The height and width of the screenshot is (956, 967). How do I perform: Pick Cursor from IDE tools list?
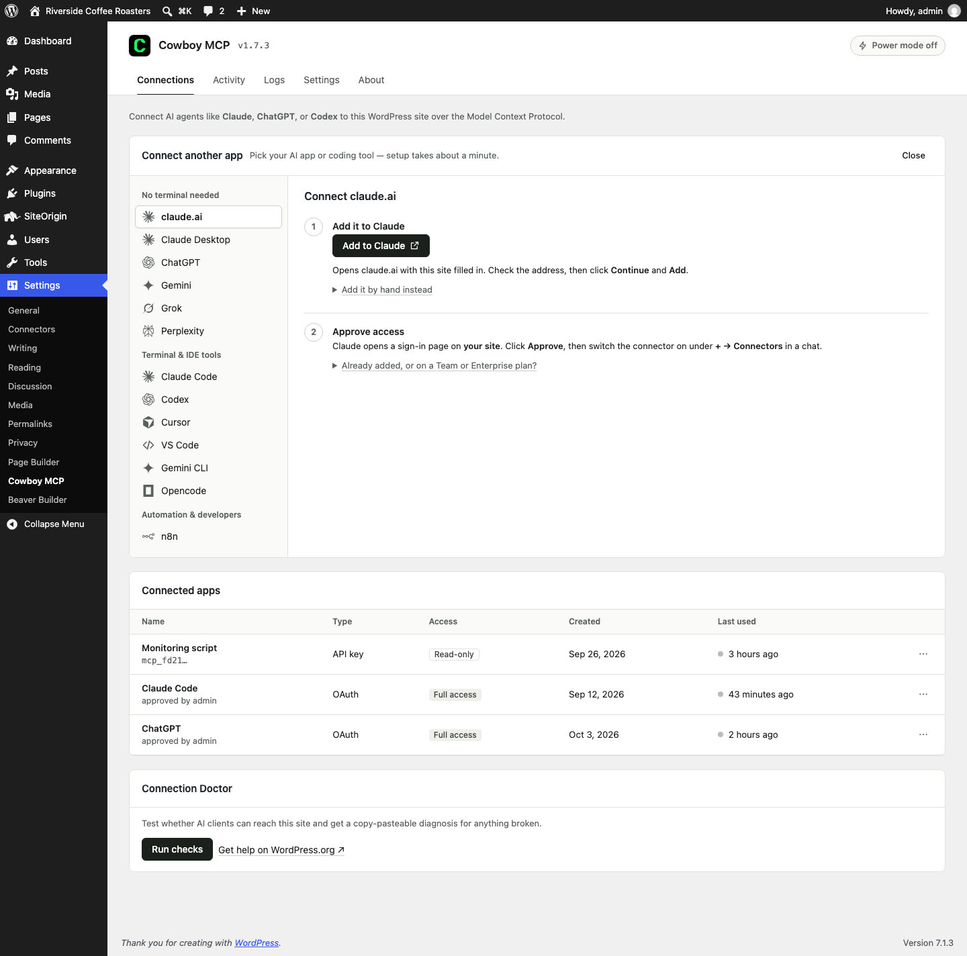(x=208, y=422)
